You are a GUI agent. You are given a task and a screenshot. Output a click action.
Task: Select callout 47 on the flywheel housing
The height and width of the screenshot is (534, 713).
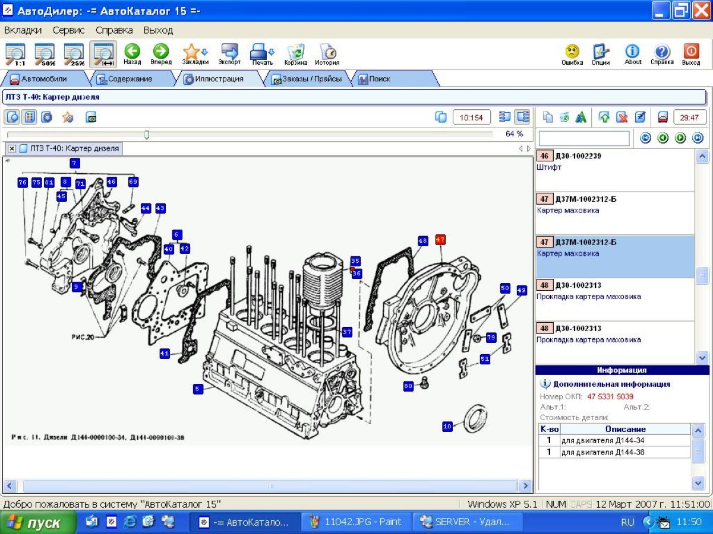[440, 240]
